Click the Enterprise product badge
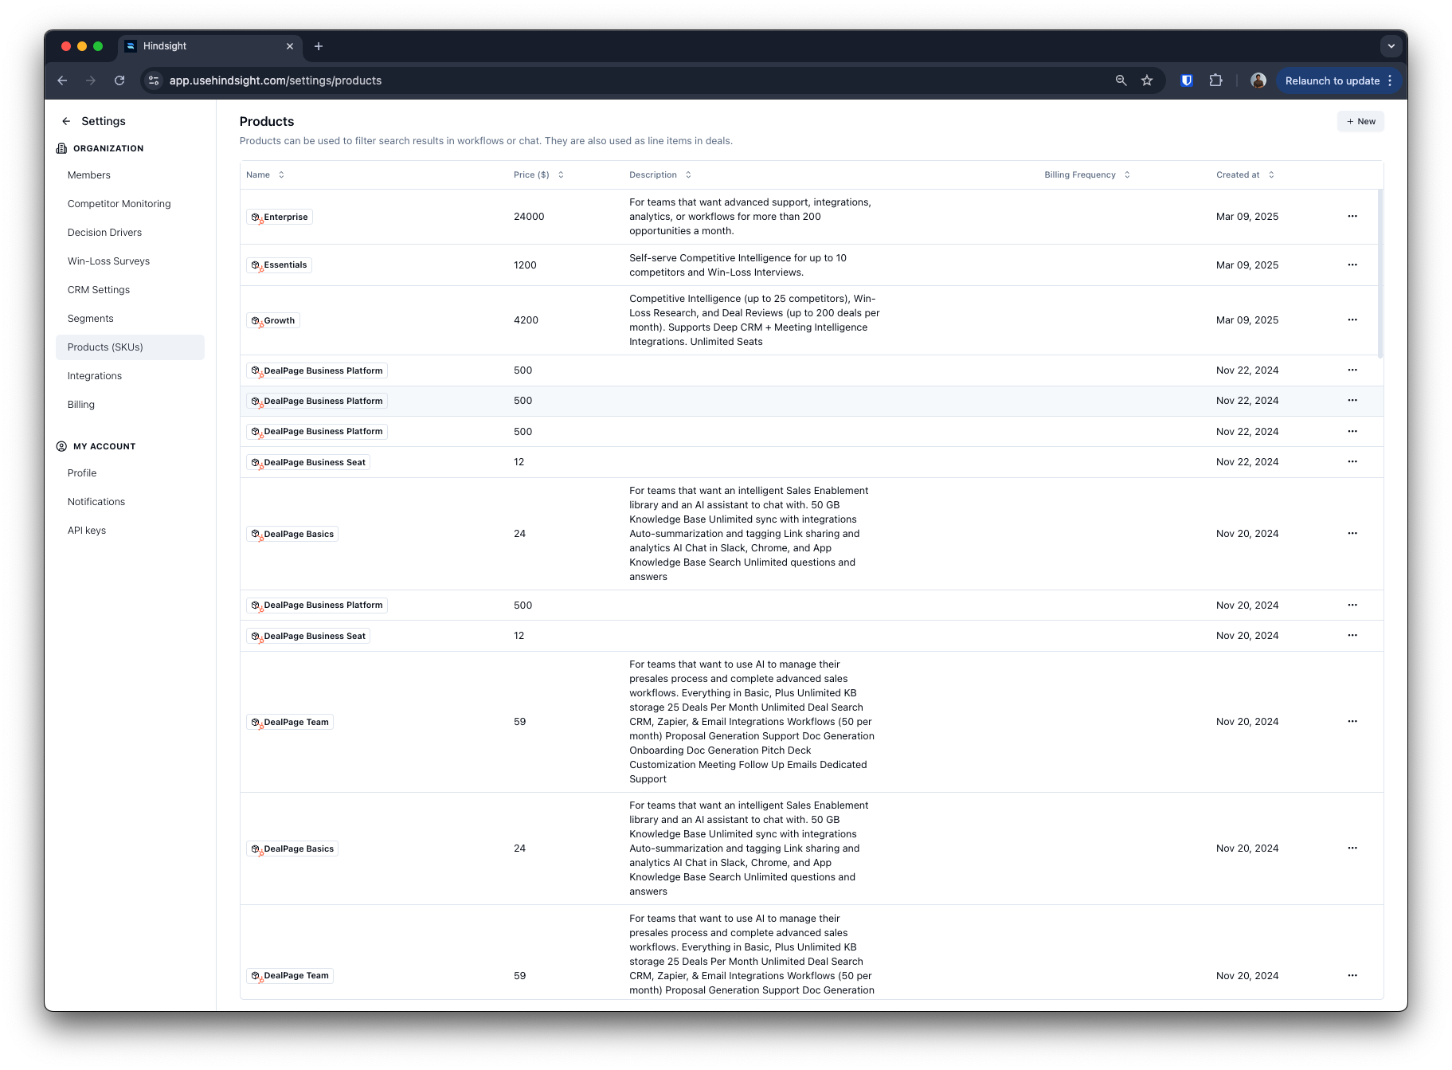 click(x=280, y=217)
